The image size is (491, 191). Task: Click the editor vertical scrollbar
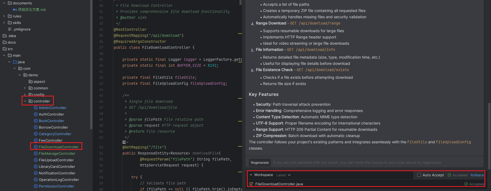240,2
